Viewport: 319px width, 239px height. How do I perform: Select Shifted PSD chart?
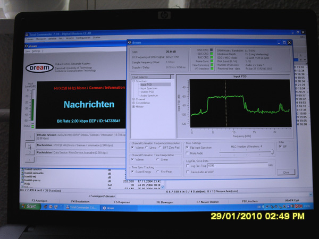[x=147, y=92]
